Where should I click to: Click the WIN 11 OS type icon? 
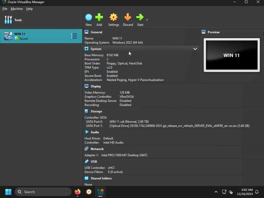pyautogui.click(x=8, y=36)
